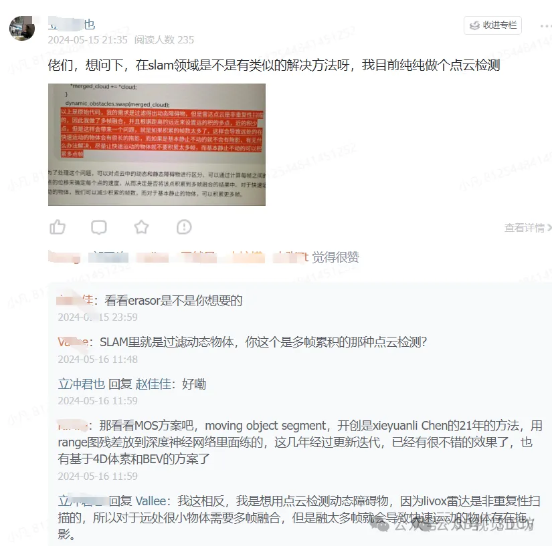Click the 觉得很赞 likes list text
The height and width of the screenshot is (546, 552).
[x=335, y=257]
